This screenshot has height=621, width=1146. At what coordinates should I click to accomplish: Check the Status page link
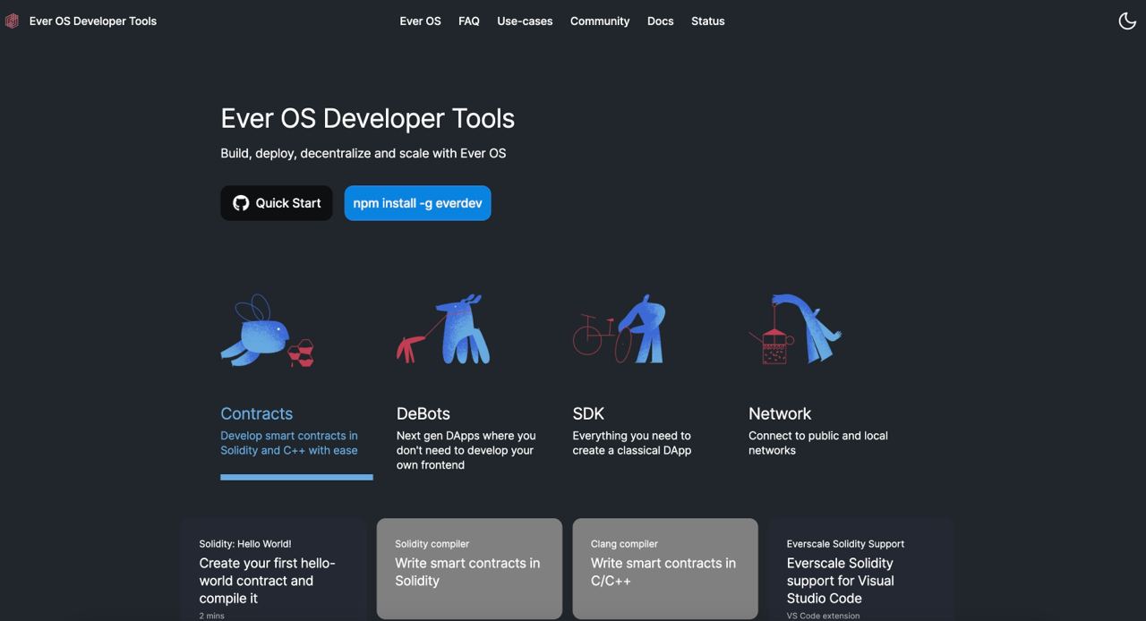[x=707, y=21]
